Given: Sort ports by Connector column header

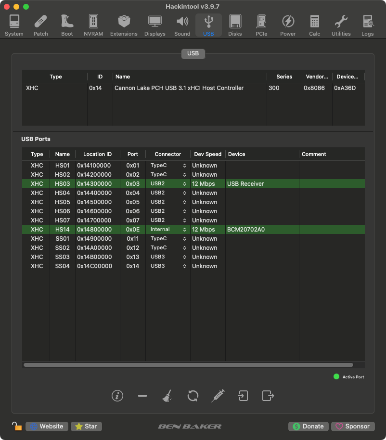Looking at the screenshot, I should click(168, 154).
